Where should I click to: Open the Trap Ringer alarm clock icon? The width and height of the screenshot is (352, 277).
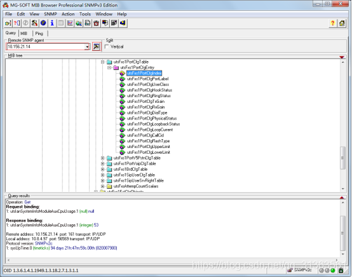97,23
